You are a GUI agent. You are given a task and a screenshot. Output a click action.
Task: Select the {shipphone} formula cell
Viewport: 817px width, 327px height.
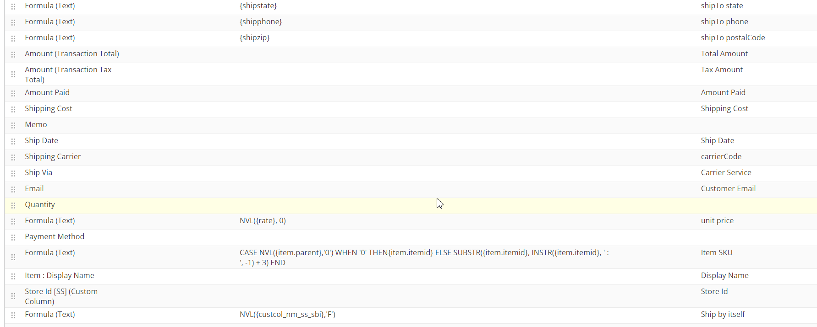(261, 22)
